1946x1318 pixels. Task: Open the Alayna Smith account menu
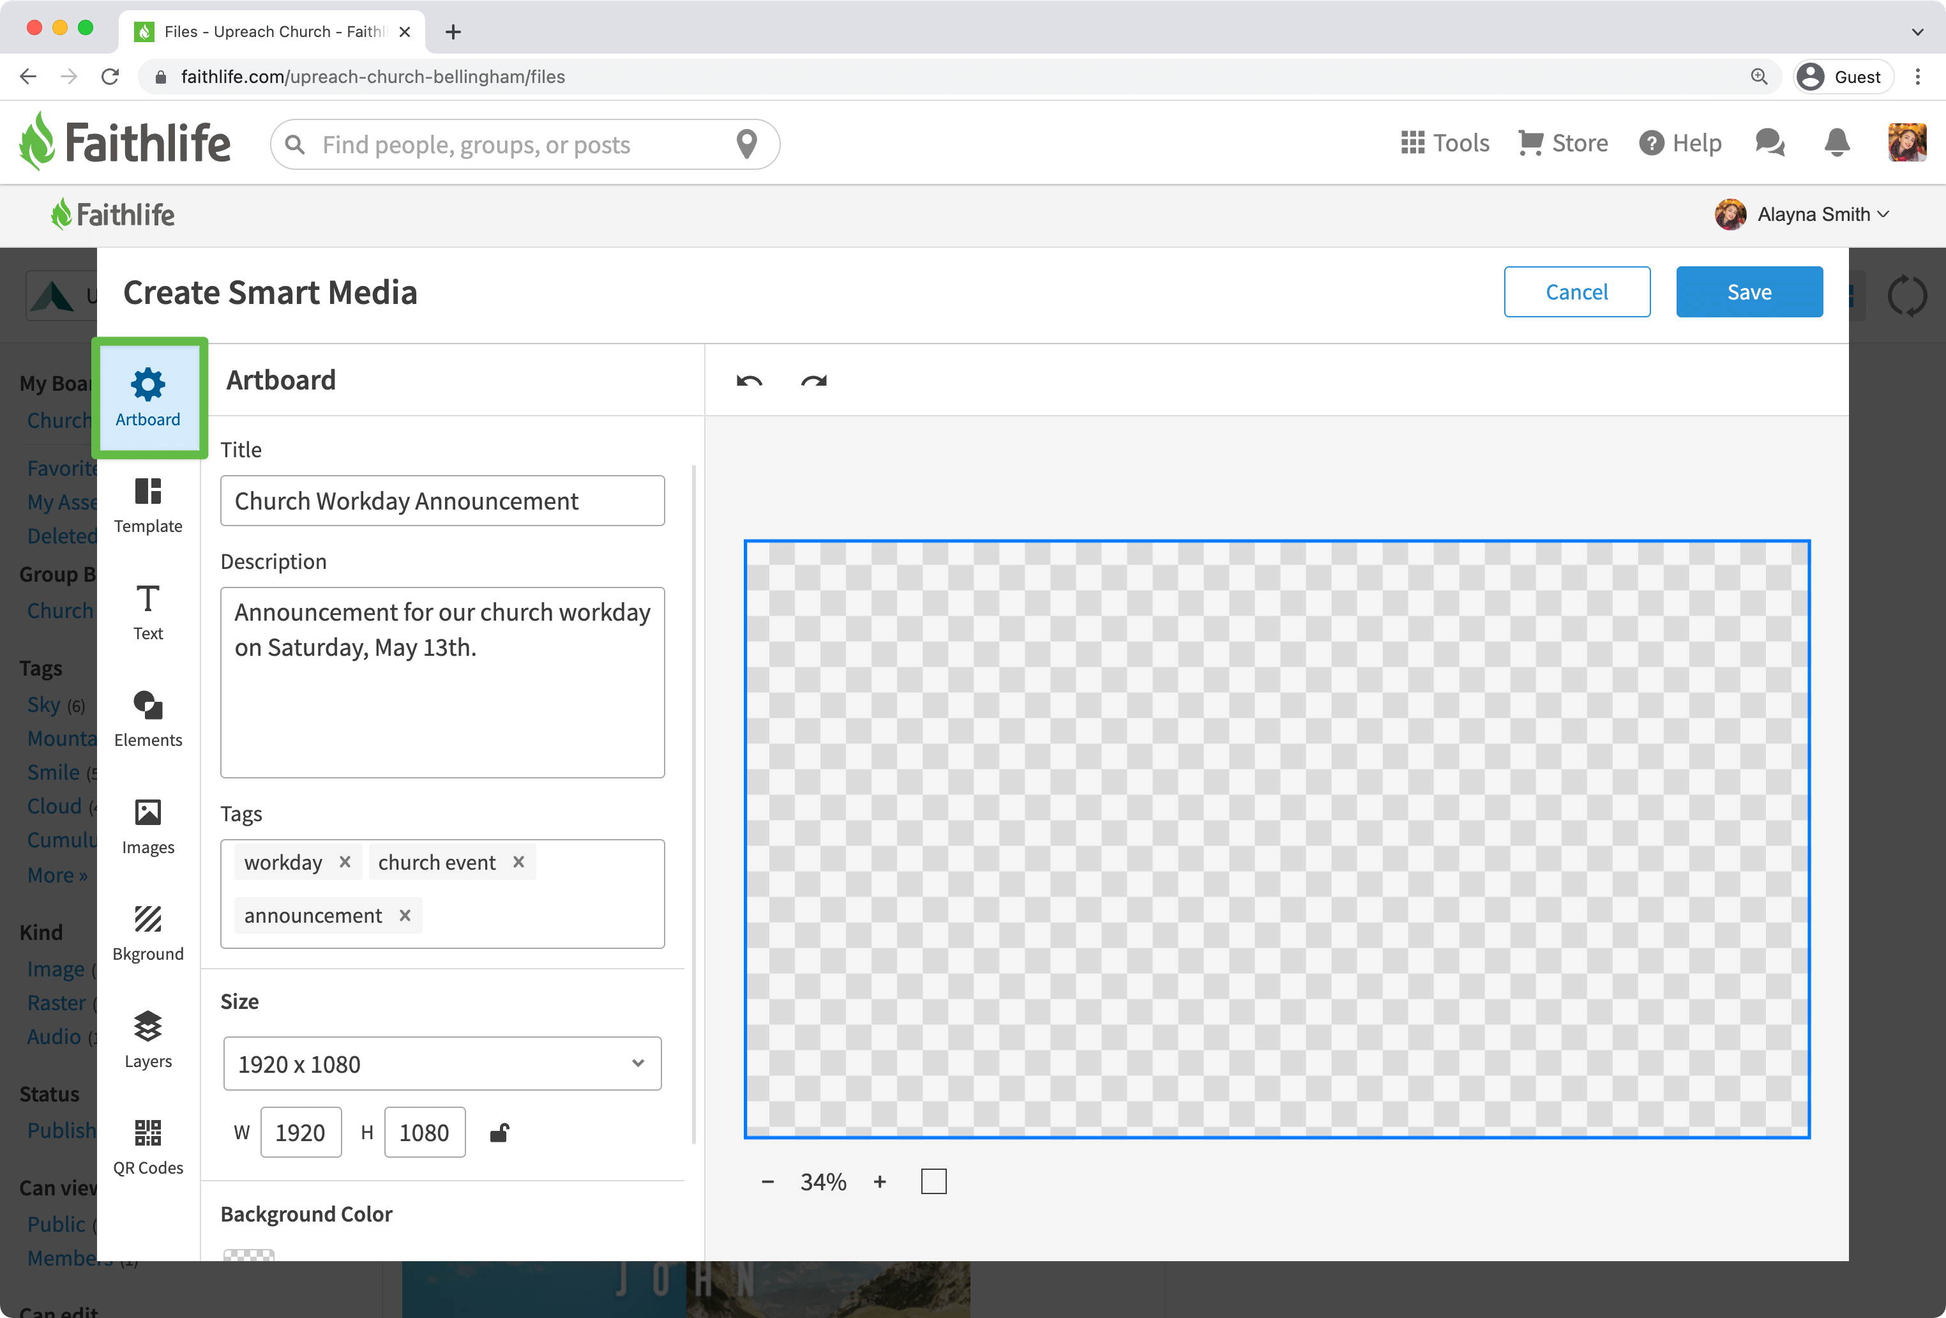point(1802,215)
